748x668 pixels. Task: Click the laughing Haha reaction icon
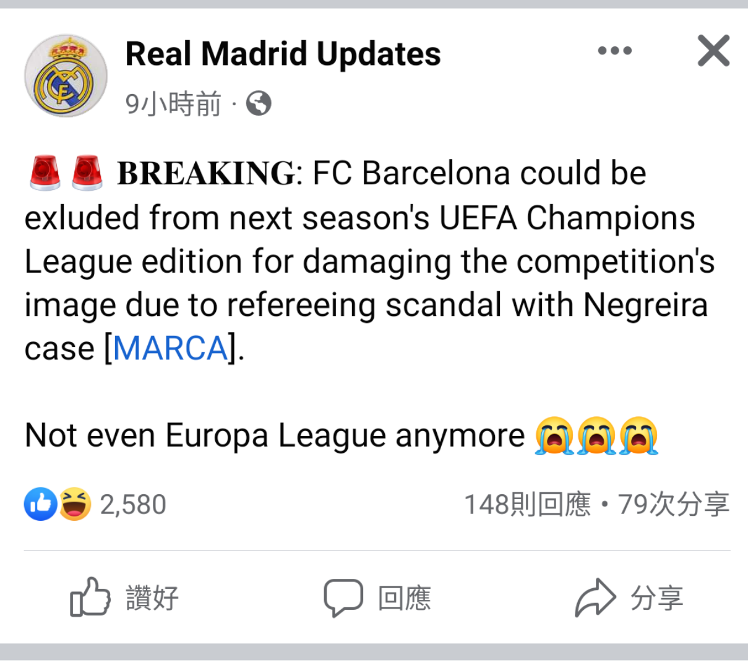pyautogui.click(x=75, y=504)
